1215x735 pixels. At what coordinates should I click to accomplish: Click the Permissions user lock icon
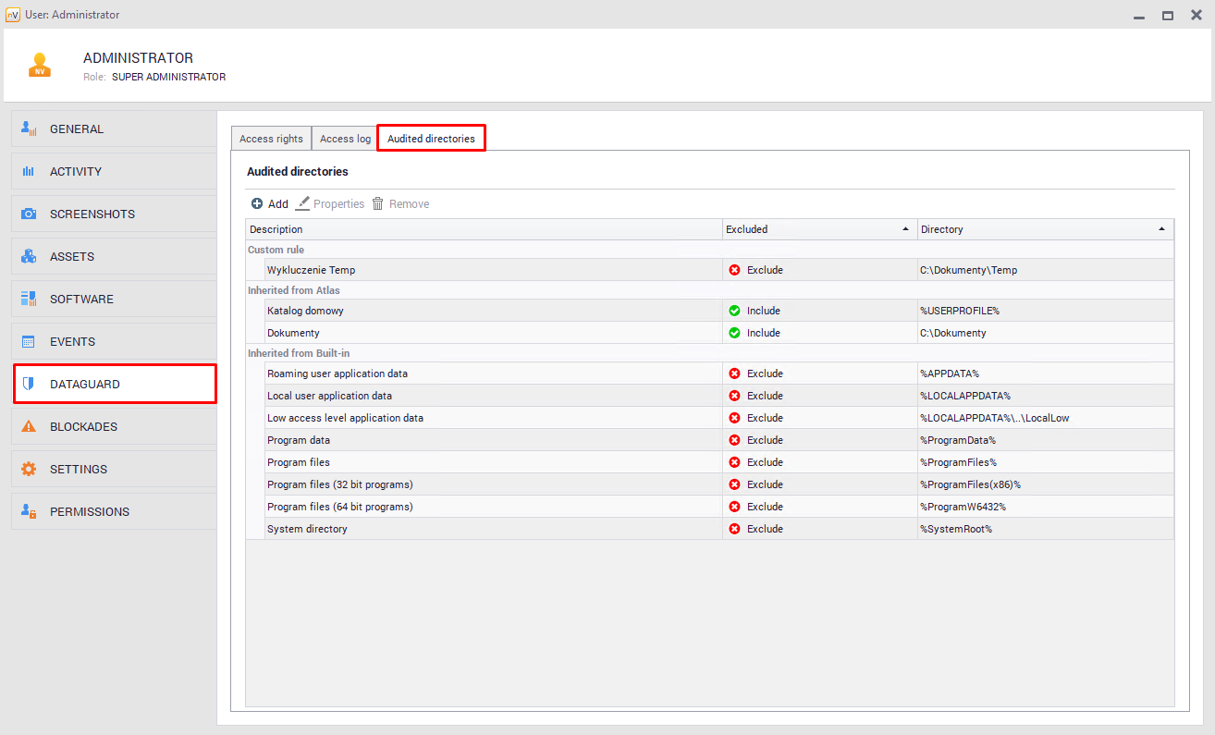pyautogui.click(x=29, y=511)
